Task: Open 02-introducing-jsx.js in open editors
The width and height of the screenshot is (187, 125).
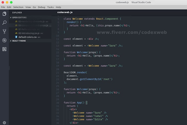Action: (31, 33)
